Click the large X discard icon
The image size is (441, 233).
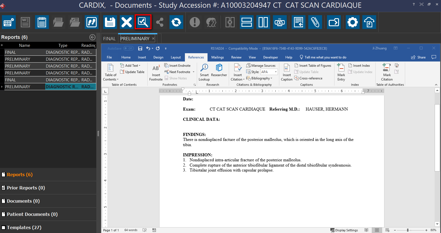tap(127, 22)
